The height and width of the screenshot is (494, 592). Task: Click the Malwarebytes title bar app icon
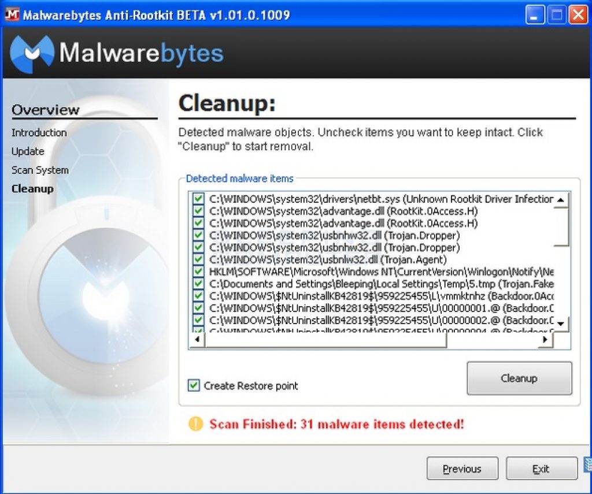coord(12,14)
